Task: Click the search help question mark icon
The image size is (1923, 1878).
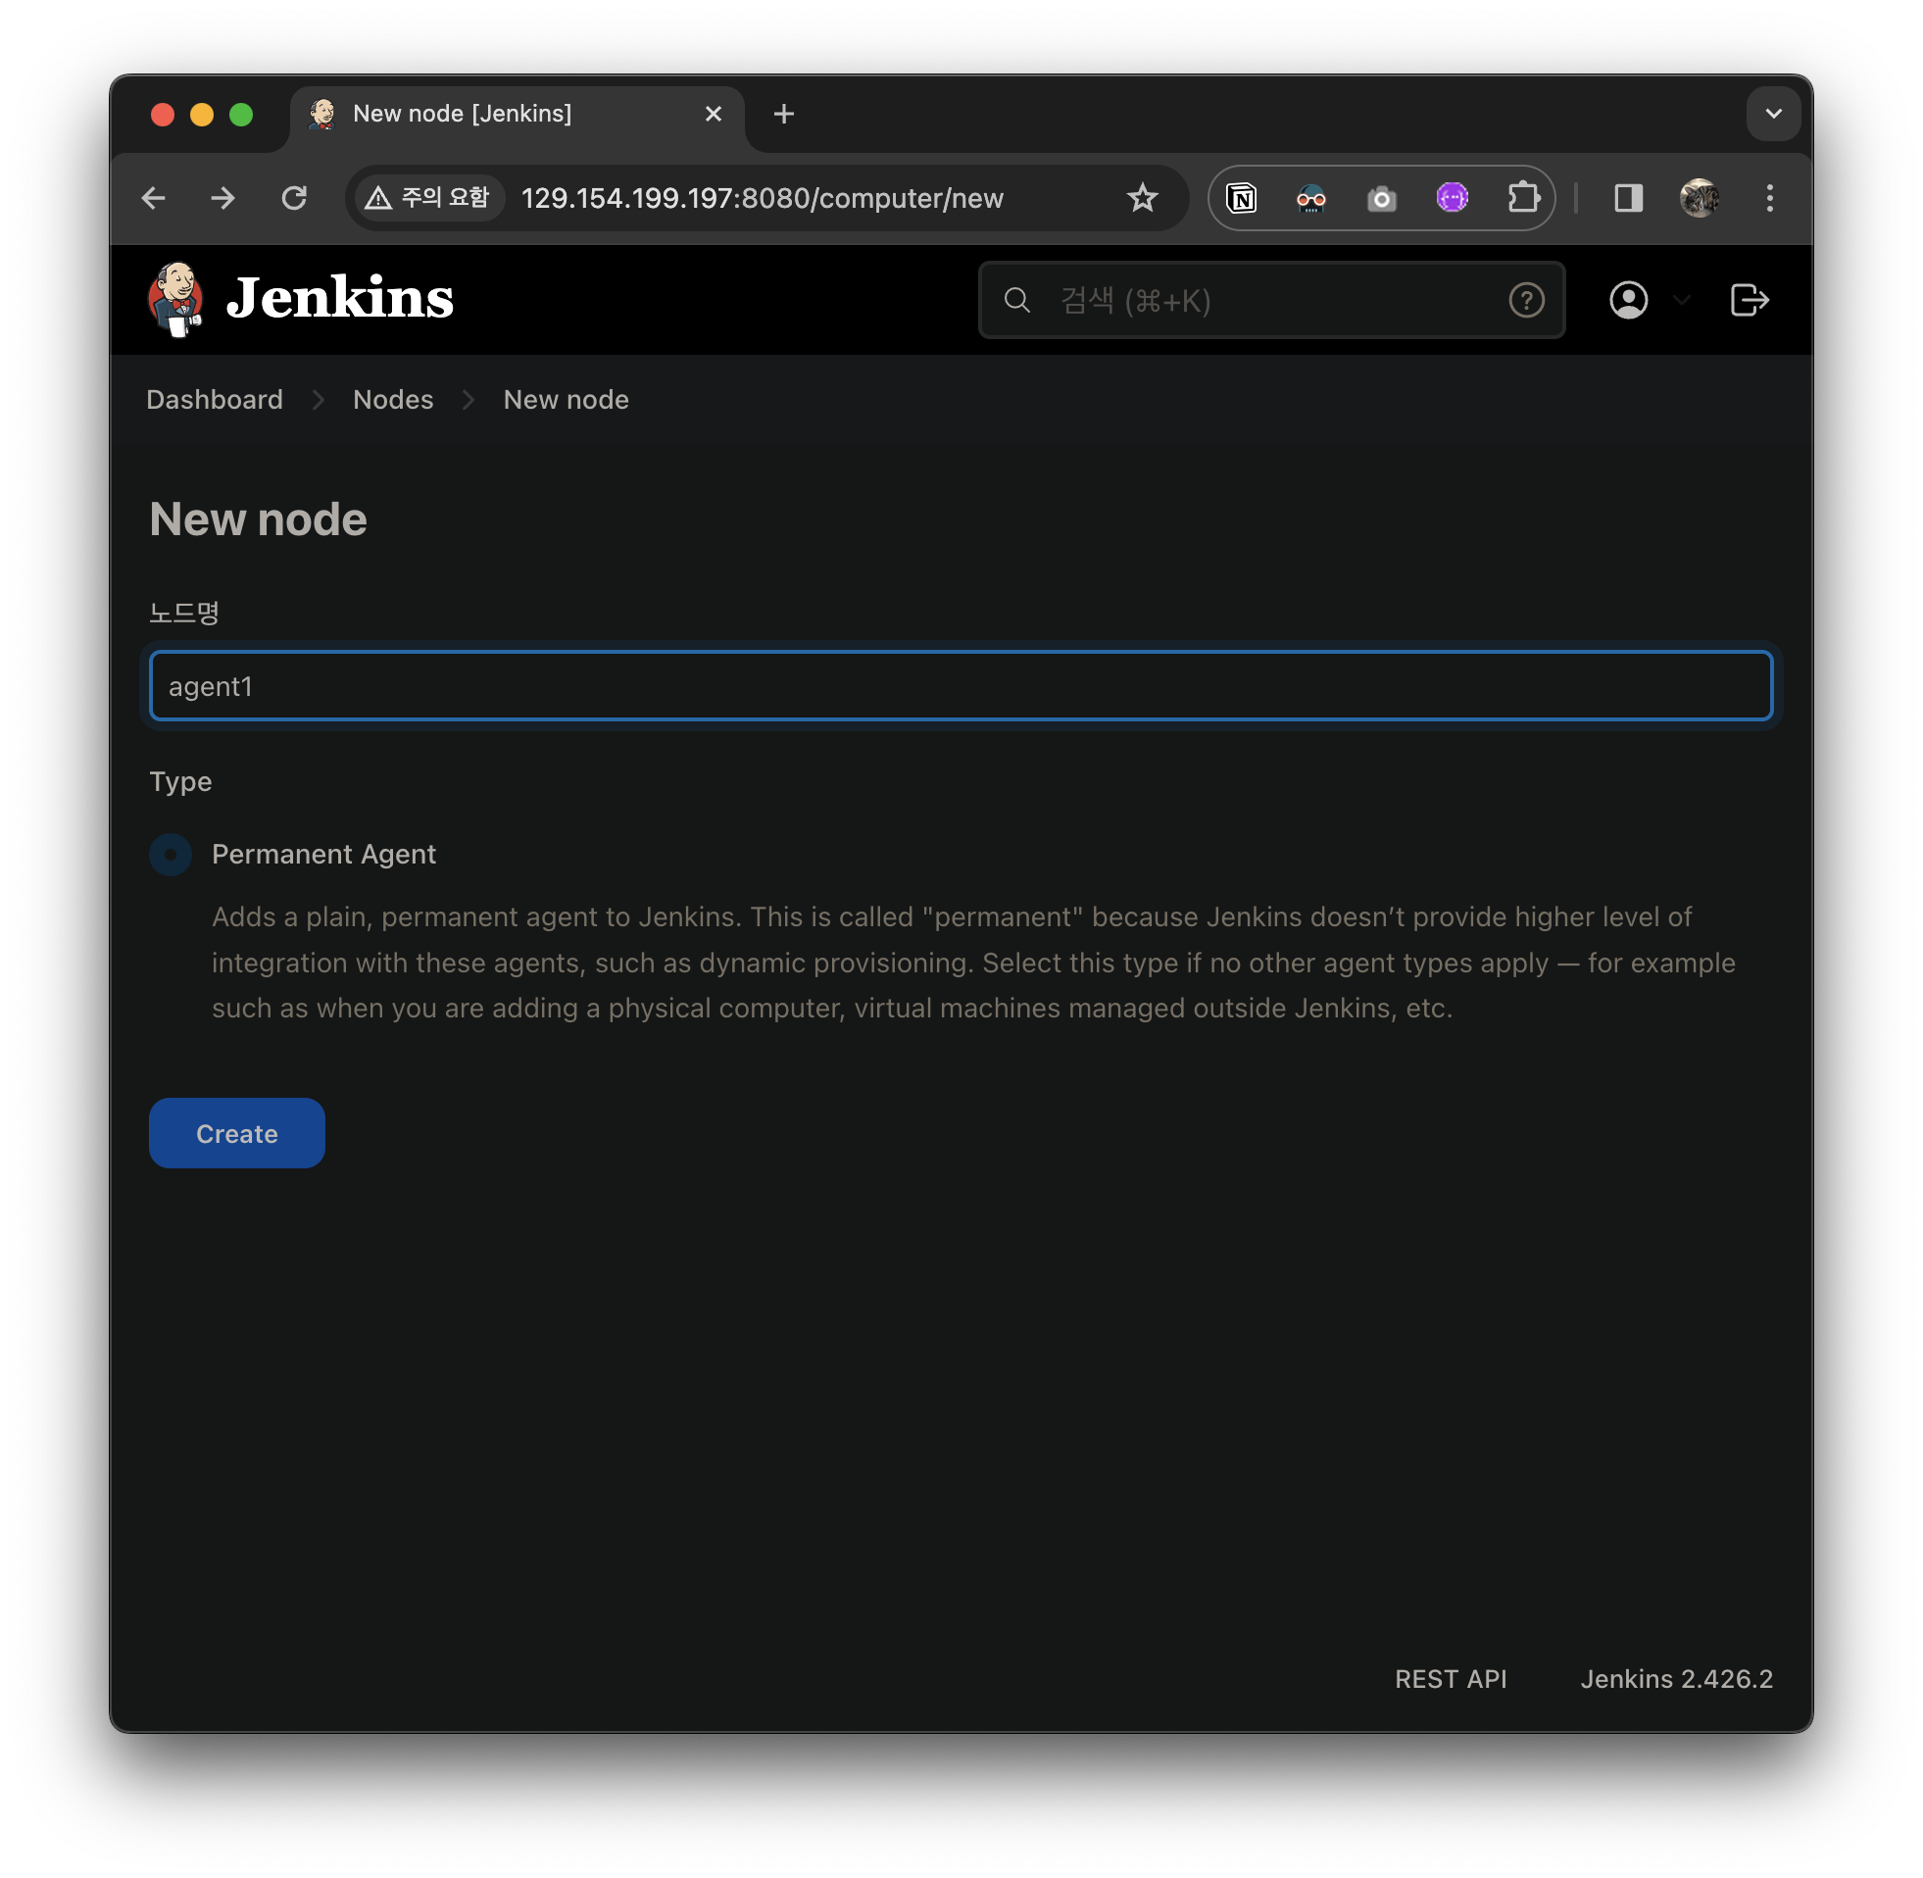Action: (x=1526, y=300)
